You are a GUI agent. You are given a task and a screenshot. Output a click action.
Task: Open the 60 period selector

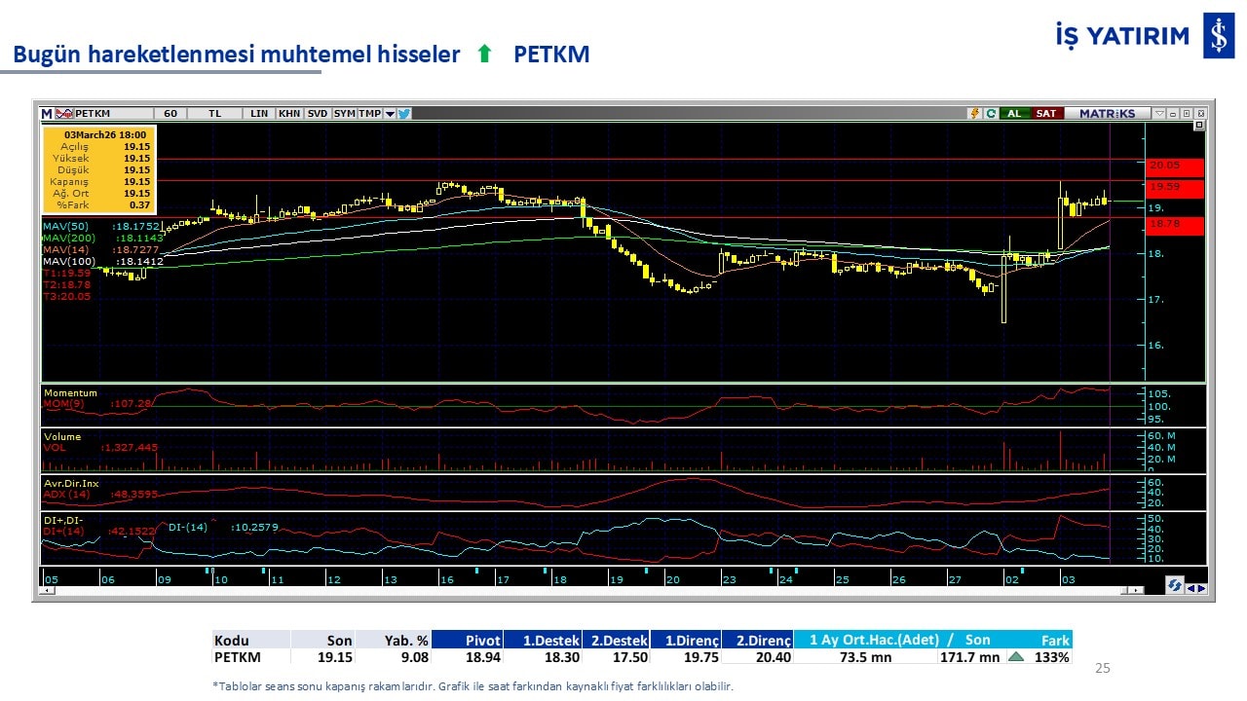coord(170,113)
